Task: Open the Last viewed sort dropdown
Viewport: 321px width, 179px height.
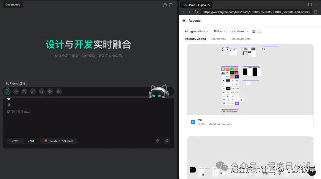Action: 239,31
